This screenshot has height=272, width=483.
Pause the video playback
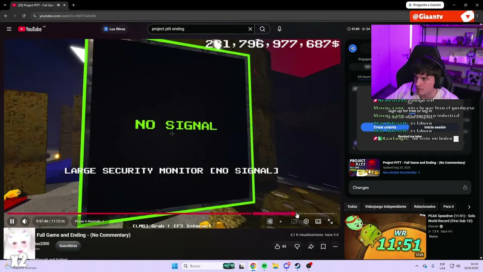(x=12, y=221)
